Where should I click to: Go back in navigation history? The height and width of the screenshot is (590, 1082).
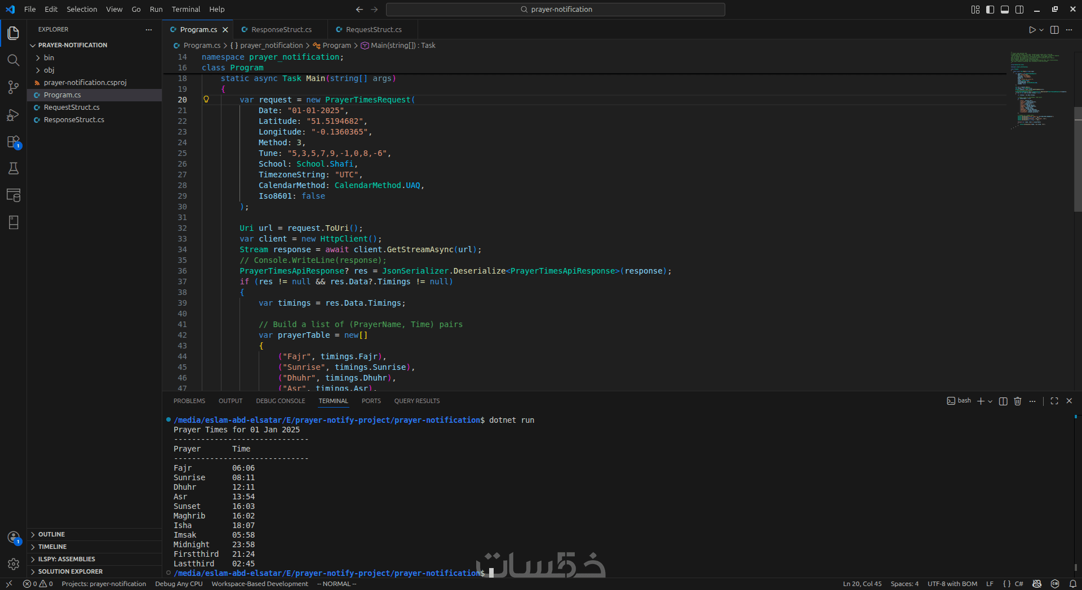[x=360, y=9]
